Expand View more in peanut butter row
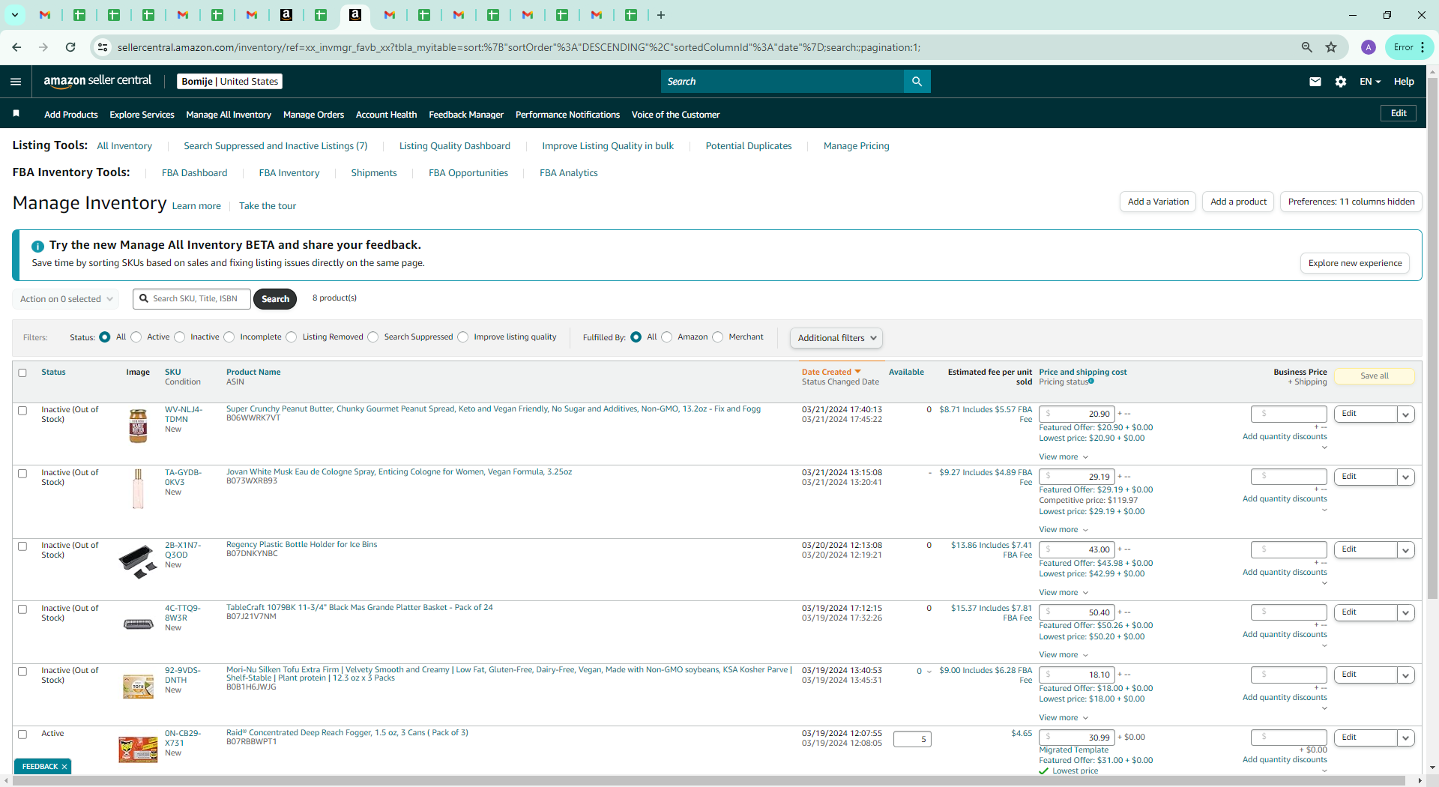The height and width of the screenshot is (787, 1439). 1064,457
